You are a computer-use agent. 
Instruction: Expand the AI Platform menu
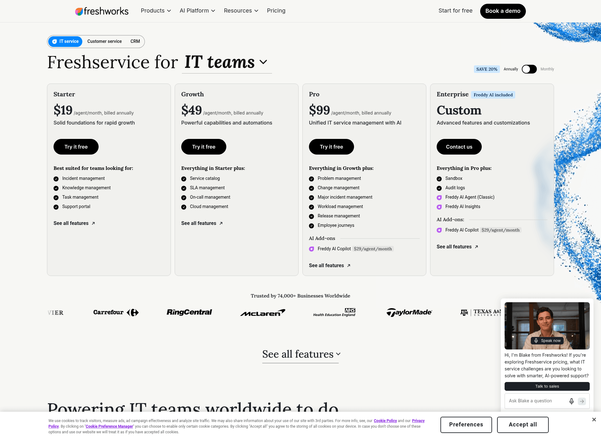tap(197, 11)
